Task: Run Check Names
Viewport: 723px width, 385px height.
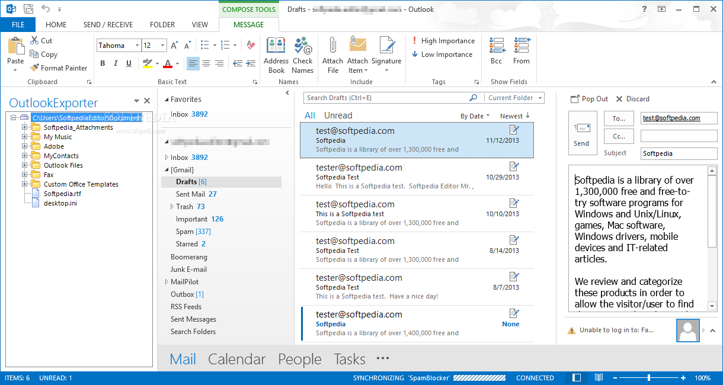Action: pos(302,55)
